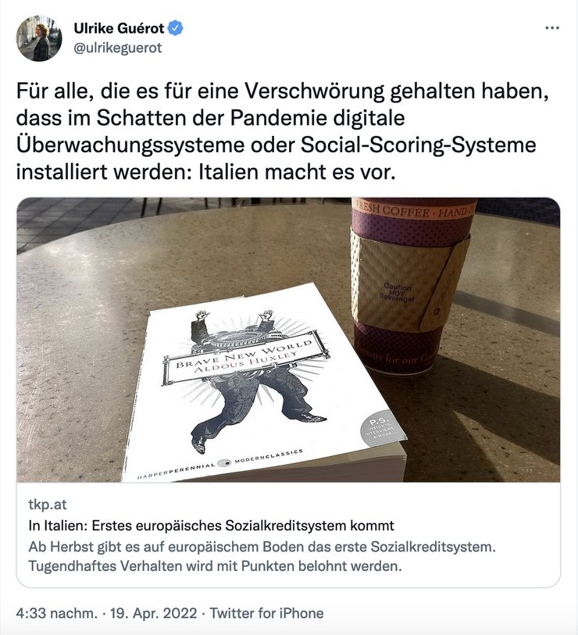Open Ulrike Guérot's profile avatar
Viewport: 578px width, 635px height.
pos(39,38)
